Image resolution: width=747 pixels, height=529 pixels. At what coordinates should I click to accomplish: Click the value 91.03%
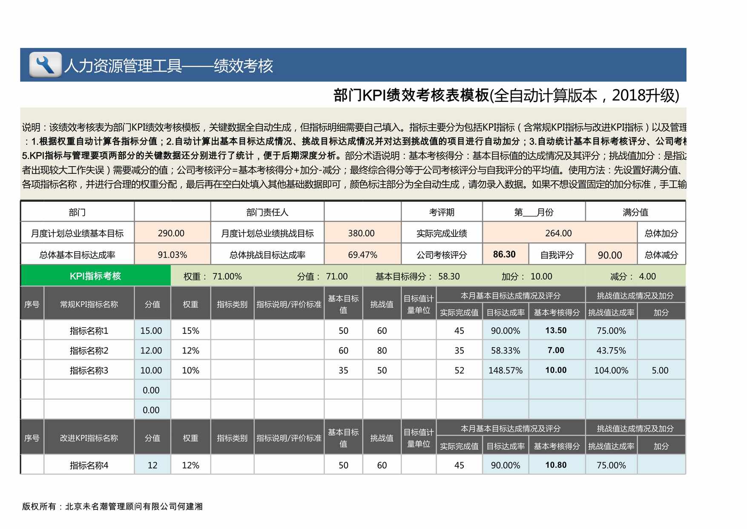(x=172, y=255)
